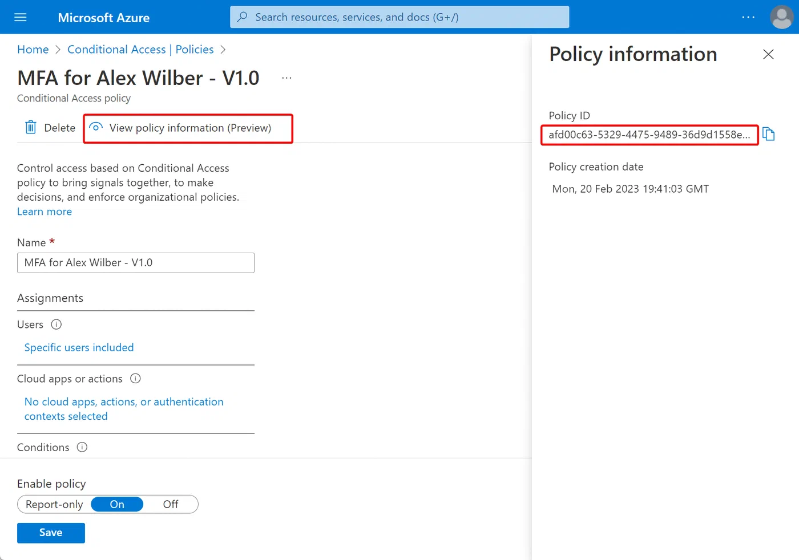Image resolution: width=799 pixels, height=560 pixels.
Task: Click the eye icon for policy information
Action: coord(96,127)
